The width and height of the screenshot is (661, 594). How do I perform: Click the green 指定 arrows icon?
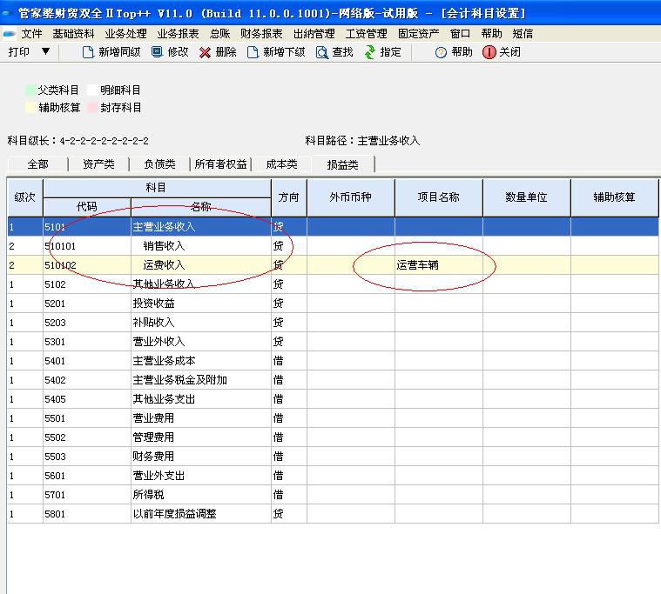pos(370,52)
